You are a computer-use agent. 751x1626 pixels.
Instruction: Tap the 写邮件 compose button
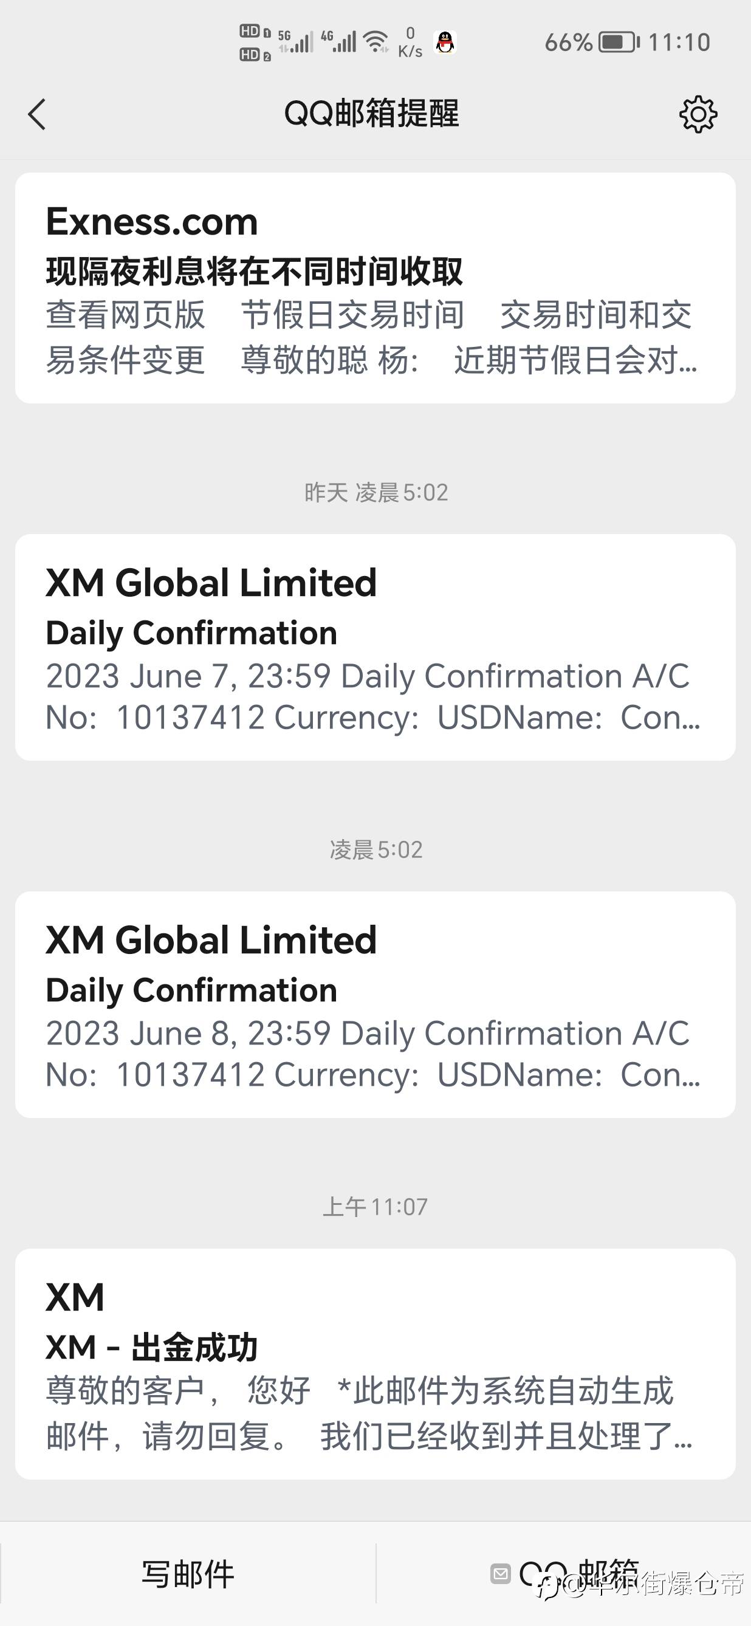(x=187, y=1574)
